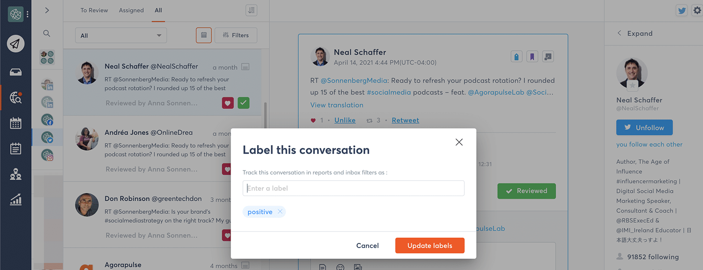Click the Expand profile panel arrow
Image resolution: width=703 pixels, height=270 pixels.
620,33
